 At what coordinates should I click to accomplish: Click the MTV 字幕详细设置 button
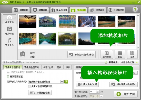(x=40, y=93)
